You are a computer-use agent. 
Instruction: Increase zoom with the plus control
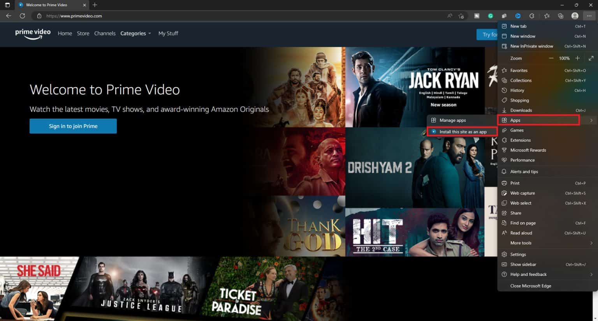(x=578, y=58)
